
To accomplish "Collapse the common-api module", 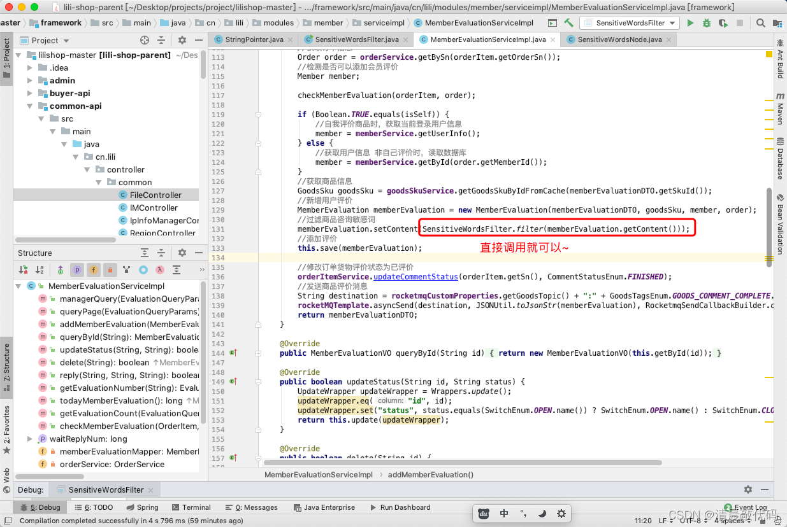I will (x=30, y=106).
